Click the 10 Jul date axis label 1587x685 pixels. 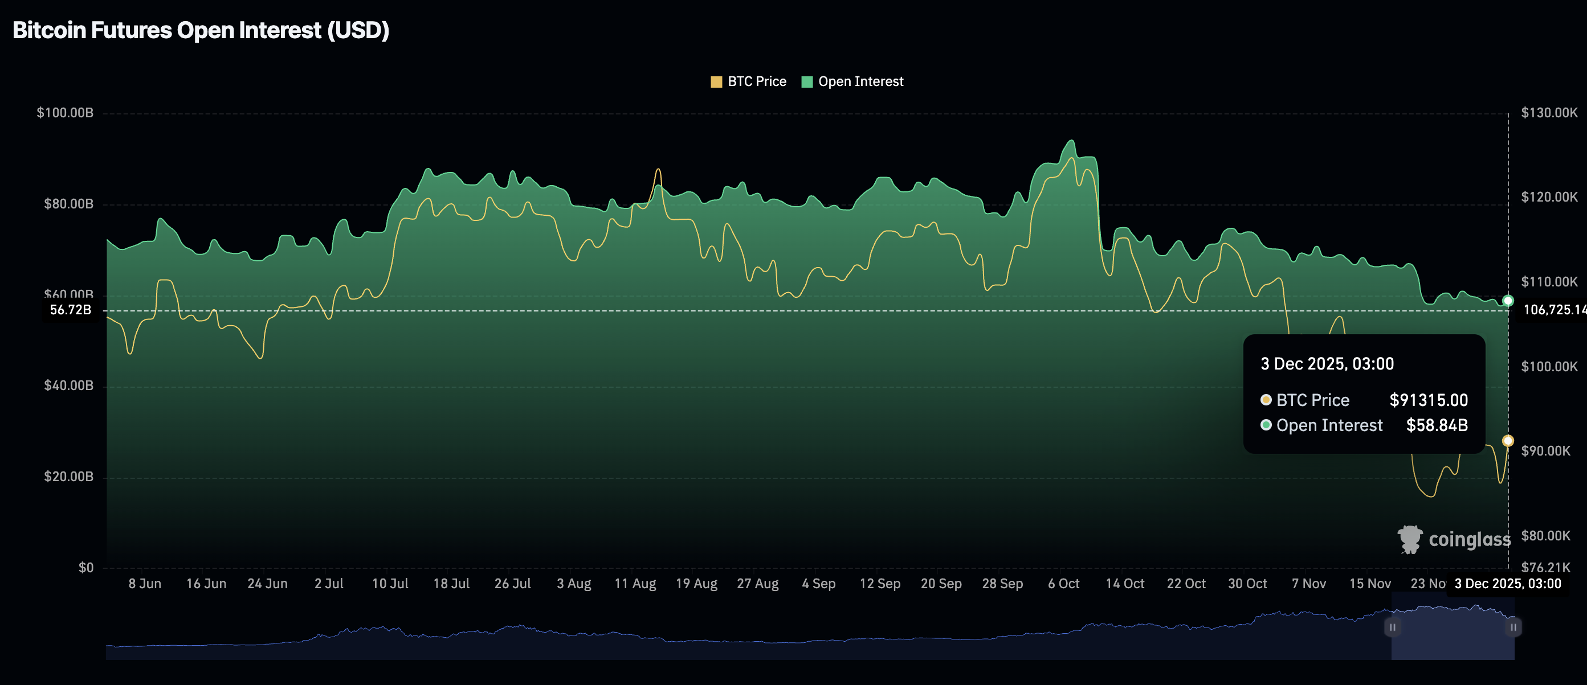[x=390, y=584]
